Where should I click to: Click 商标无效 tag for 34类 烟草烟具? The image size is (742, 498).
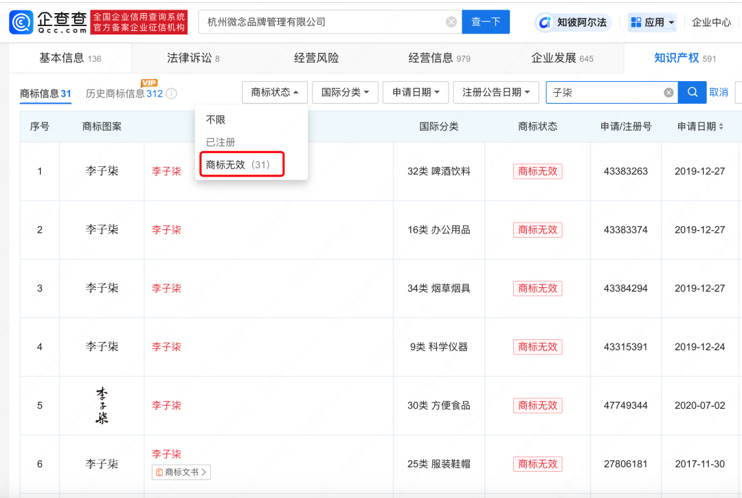click(537, 288)
